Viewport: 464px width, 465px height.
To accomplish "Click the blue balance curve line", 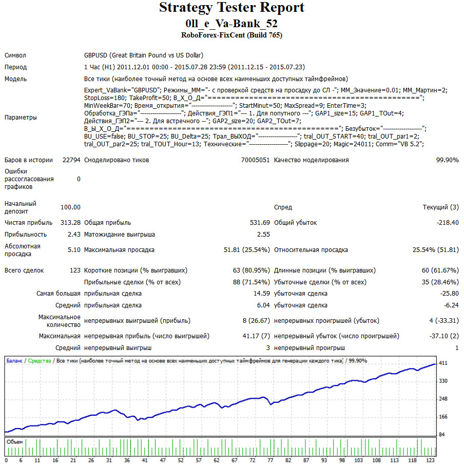I will [x=221, y=404].
